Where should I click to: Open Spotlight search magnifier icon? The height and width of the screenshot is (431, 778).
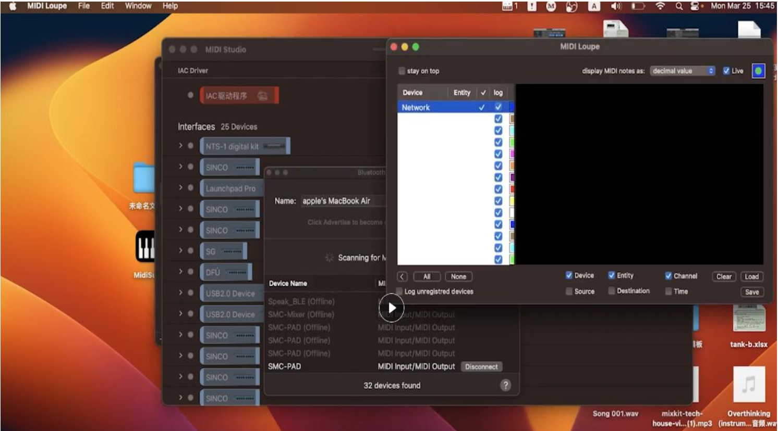[679, 6]
